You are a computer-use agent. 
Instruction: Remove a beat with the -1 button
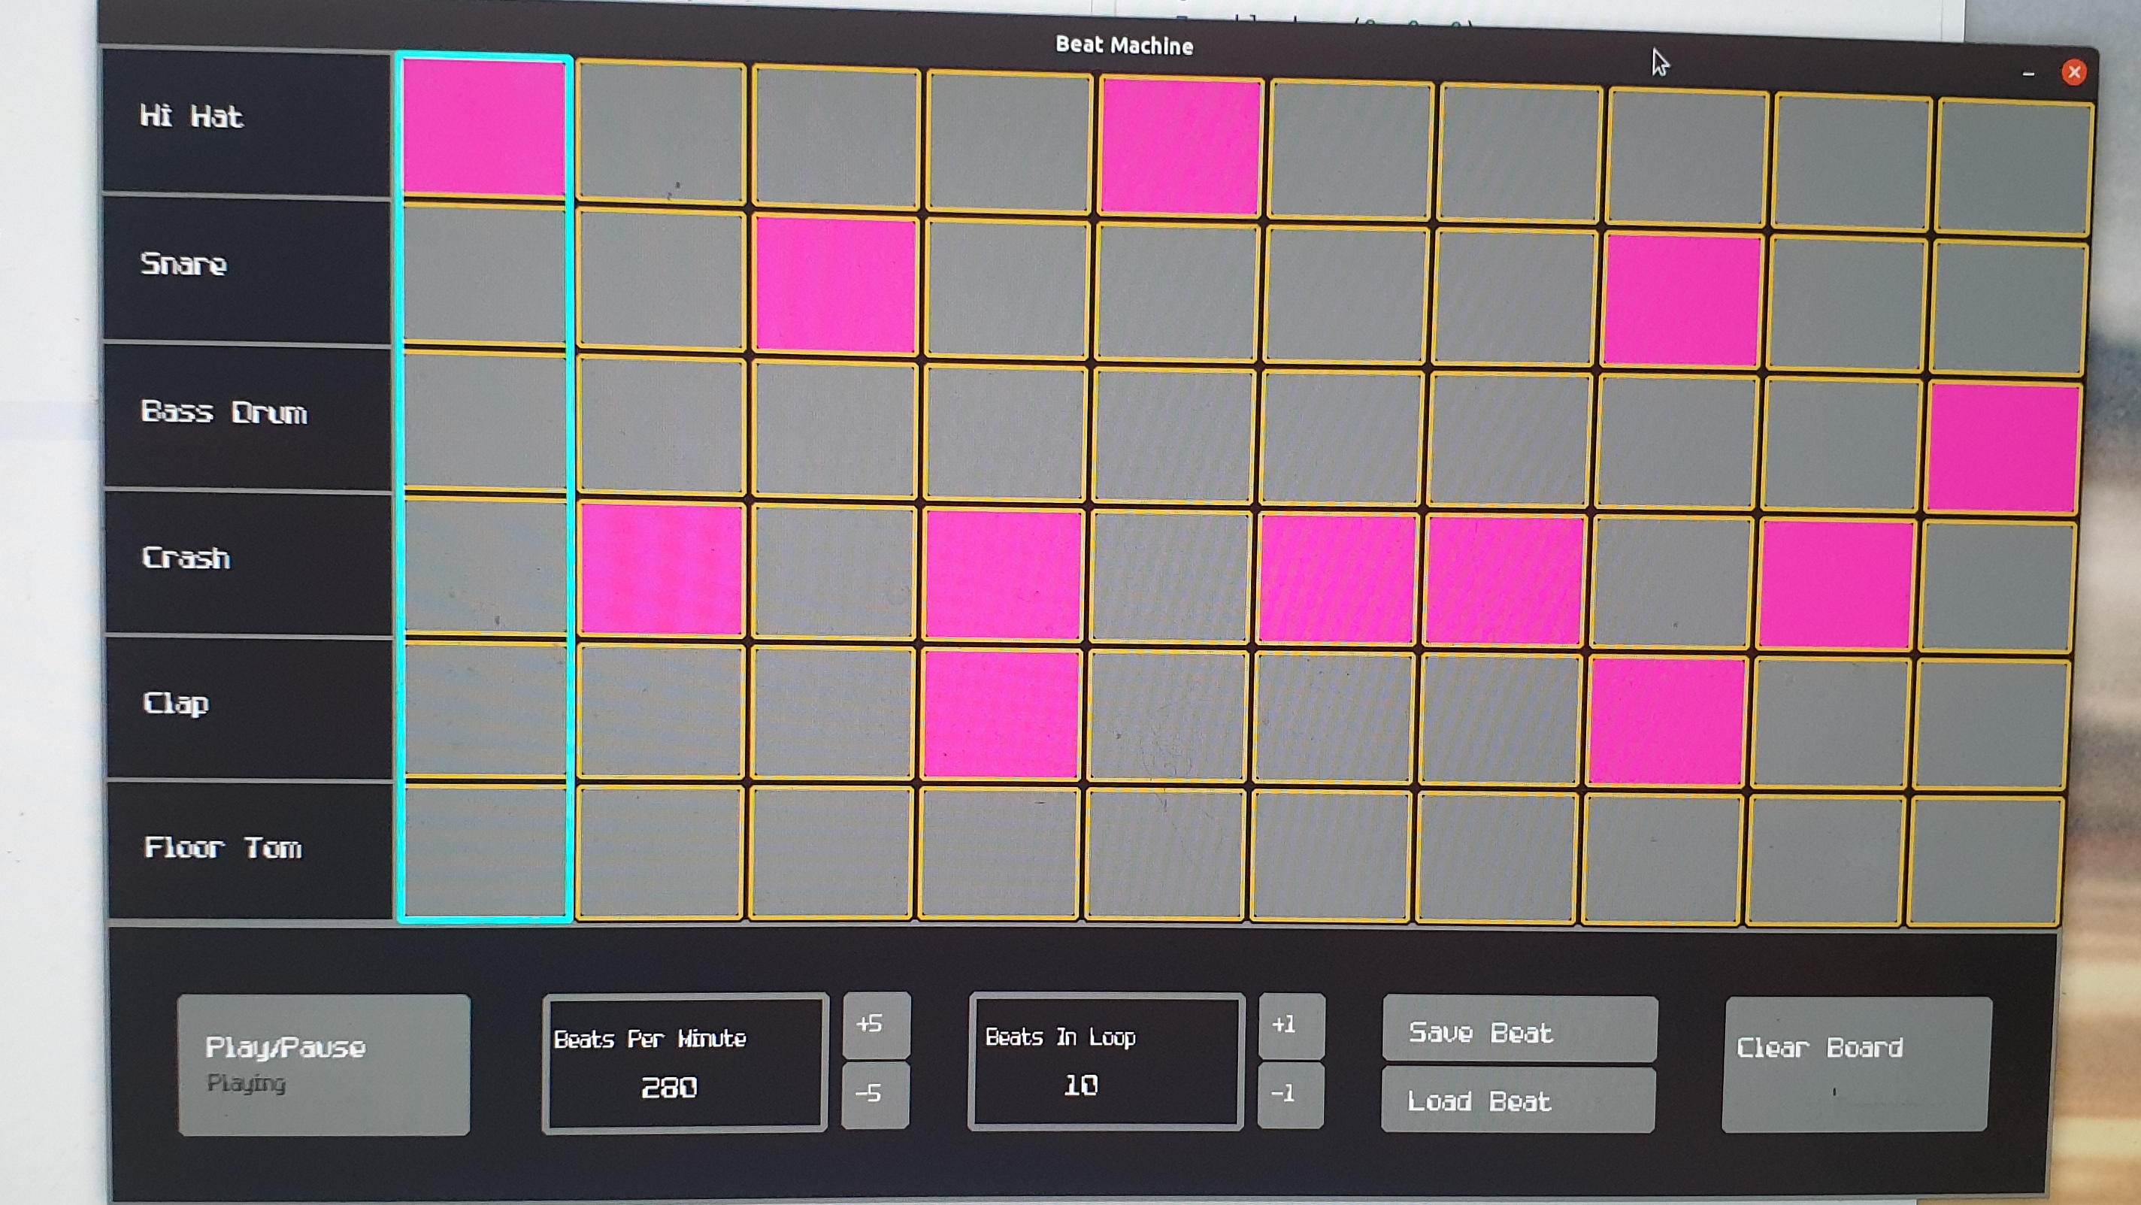1291,1094
